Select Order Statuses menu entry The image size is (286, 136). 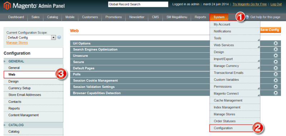[x=235, y=121]
